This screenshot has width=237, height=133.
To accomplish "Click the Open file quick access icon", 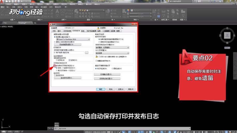I will [x=10, y=1].
